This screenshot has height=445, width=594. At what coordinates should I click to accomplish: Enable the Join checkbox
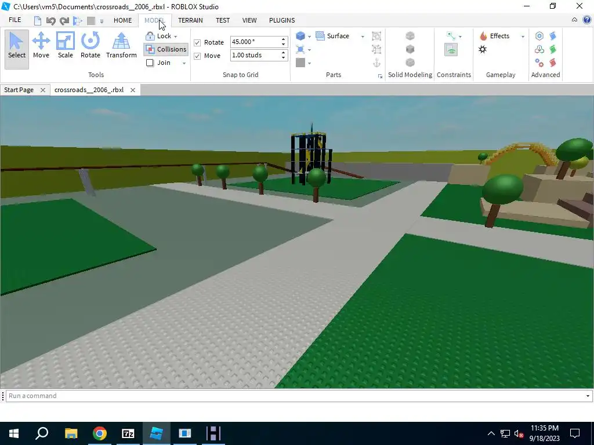click(150, 63)
